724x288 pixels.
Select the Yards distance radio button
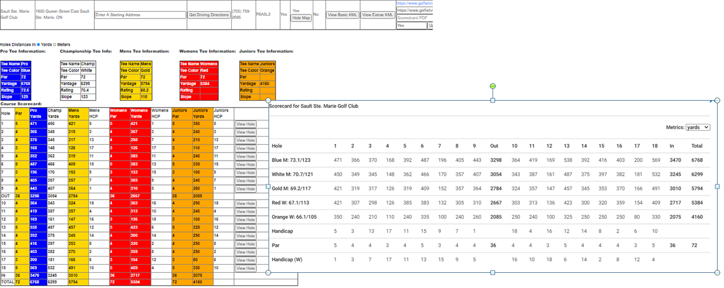(38, 44)
